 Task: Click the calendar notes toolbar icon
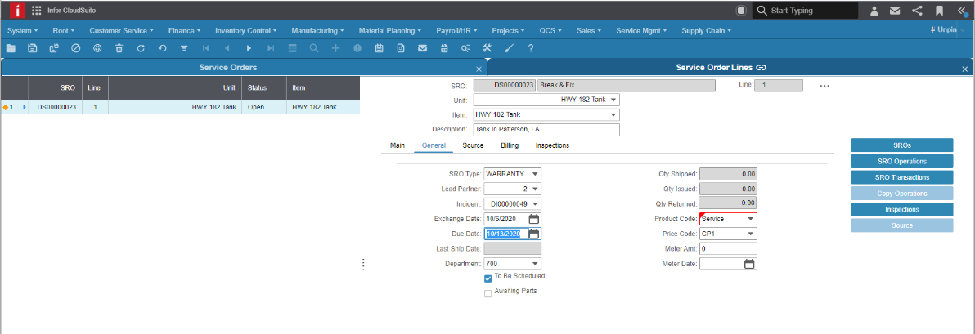coord(379,48)
